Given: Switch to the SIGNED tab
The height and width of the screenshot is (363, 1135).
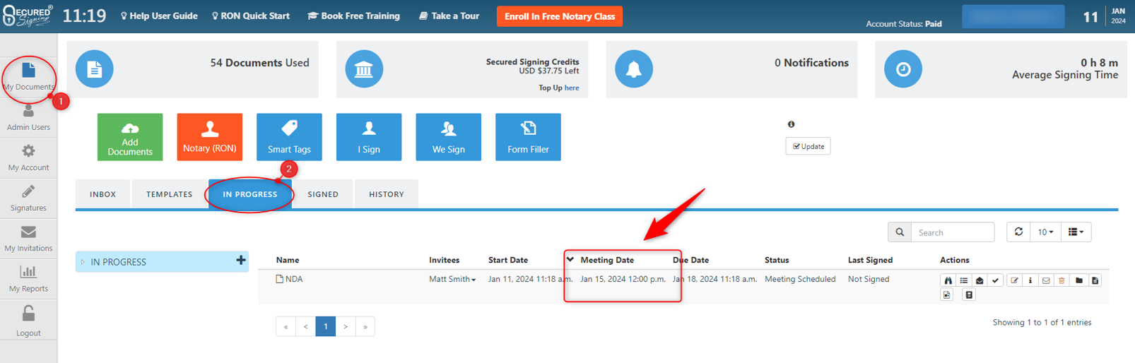Looking at the screenshot, I should [x=323, y=194].
